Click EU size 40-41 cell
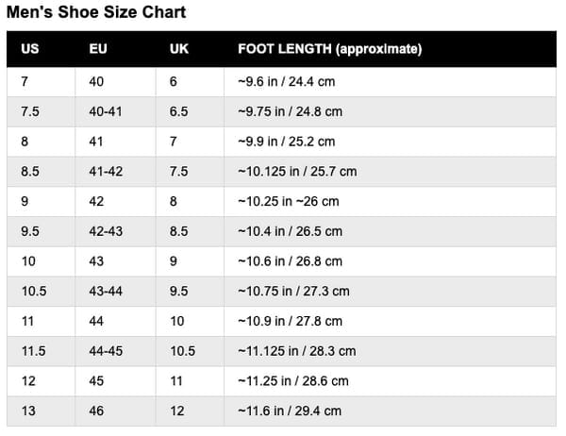Screen dimensions: 566x436 tap(105, 111)
